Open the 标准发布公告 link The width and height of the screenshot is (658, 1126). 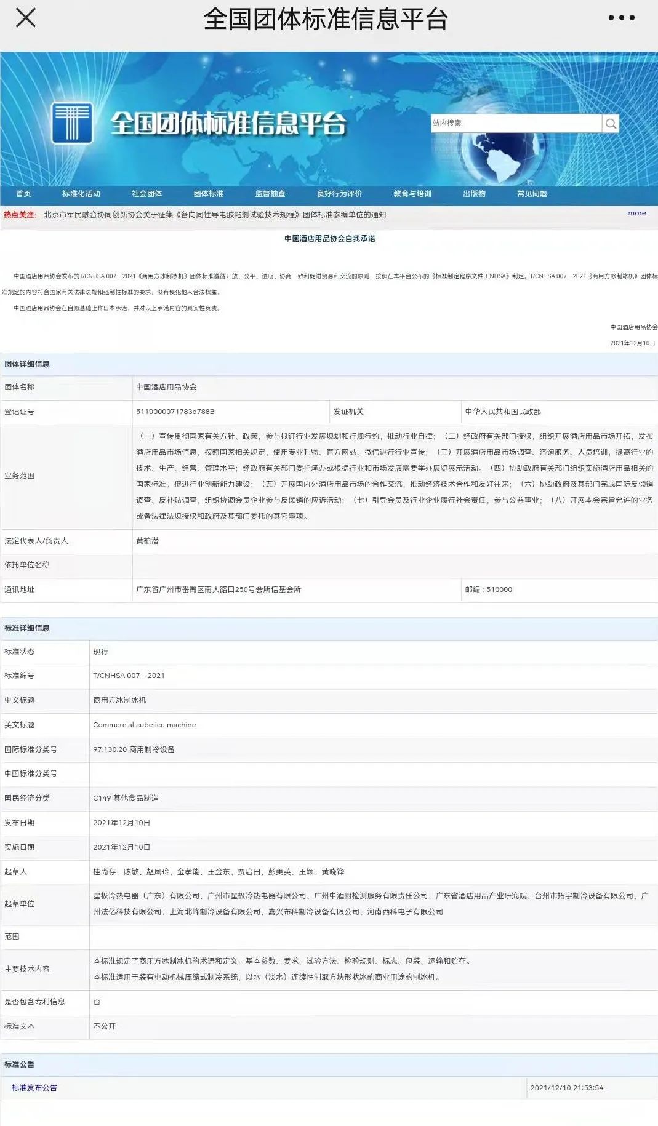[34, 1088]
